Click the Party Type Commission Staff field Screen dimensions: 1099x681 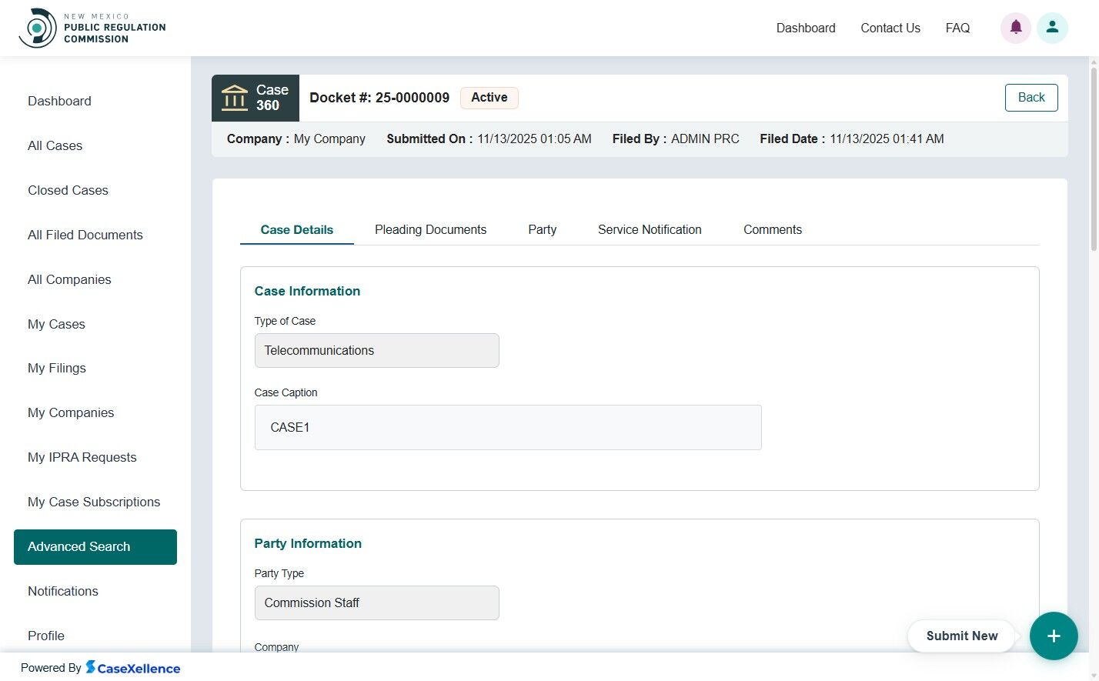coord(377,603)
